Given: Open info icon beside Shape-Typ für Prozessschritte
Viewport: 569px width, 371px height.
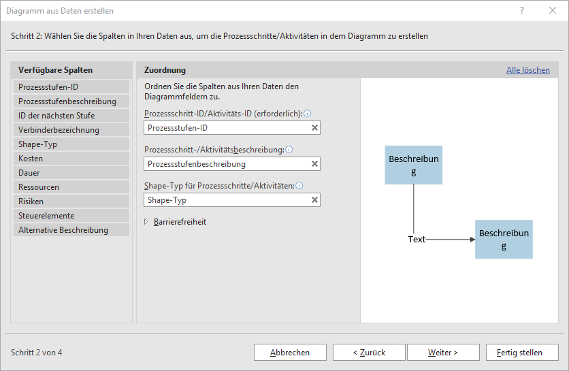Looking at the screenshot, I should tap(299, 185).
